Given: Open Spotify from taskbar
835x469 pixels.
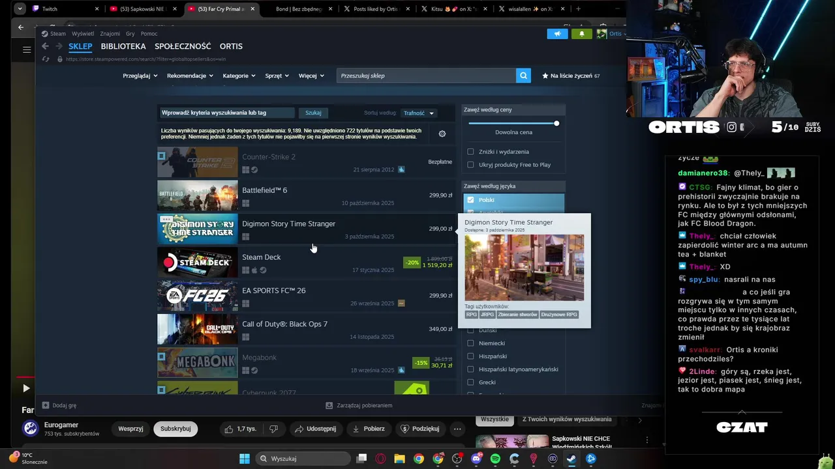Looking at the screenshot, I should 495,459.
